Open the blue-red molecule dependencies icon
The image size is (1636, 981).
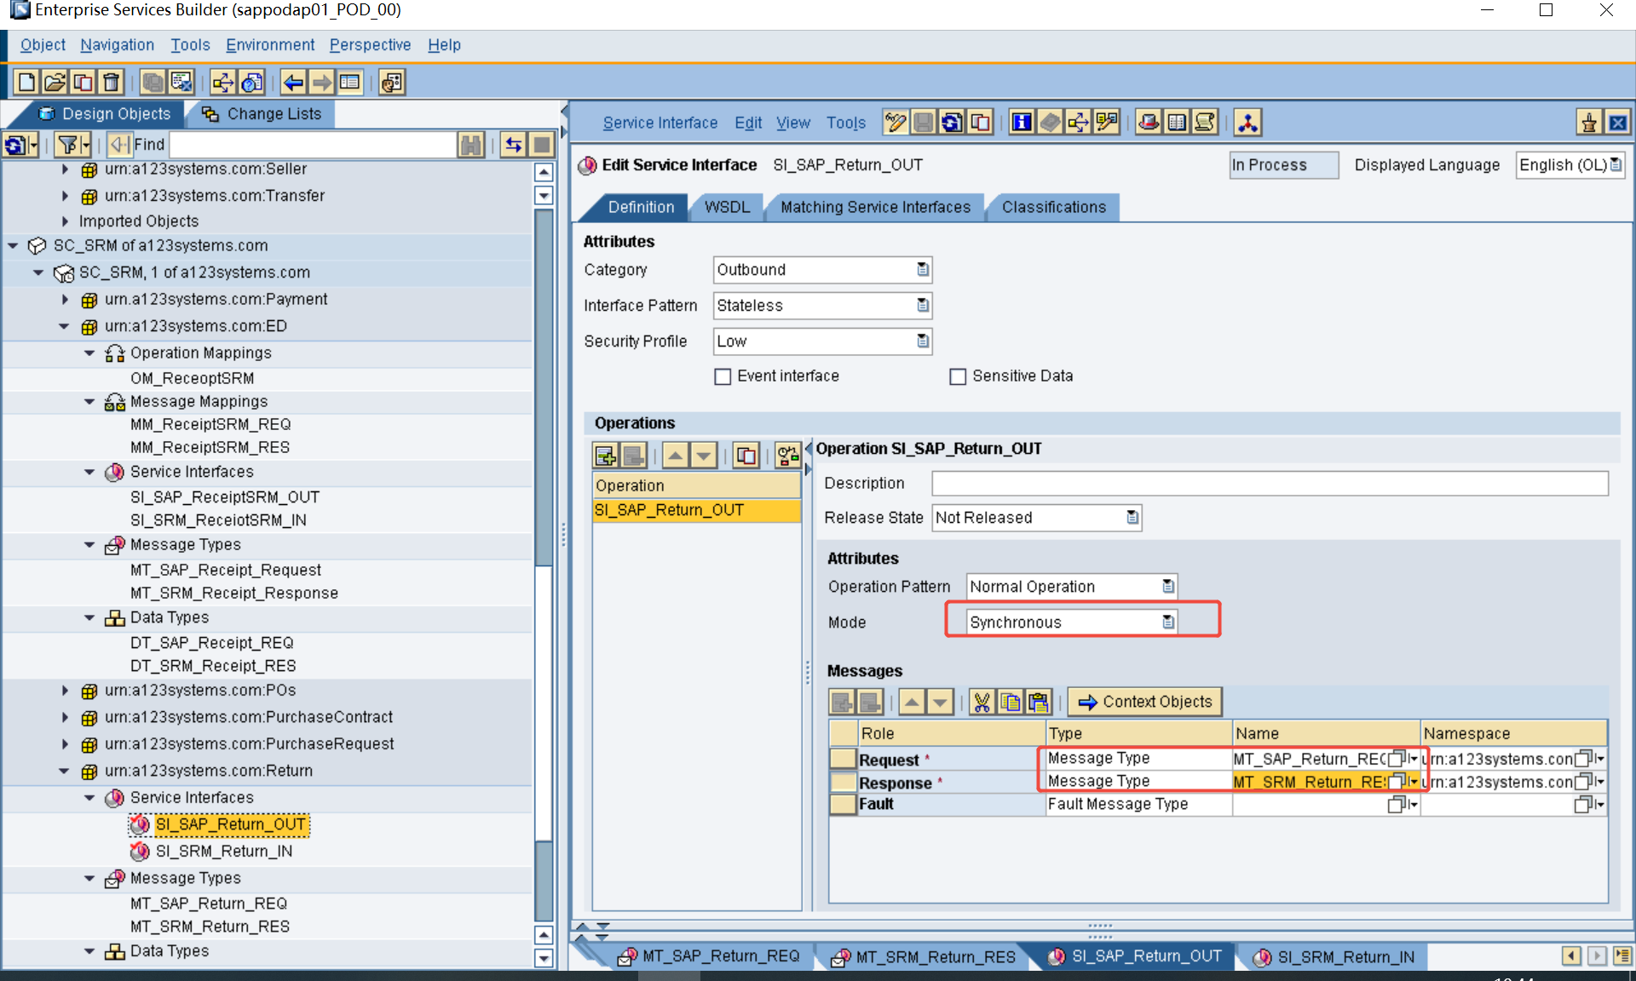1248,123
